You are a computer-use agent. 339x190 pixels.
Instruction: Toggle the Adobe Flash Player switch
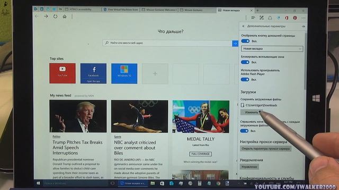click(245, 80)
